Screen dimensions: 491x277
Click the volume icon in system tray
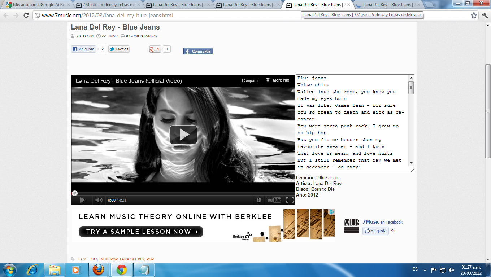(451, 270)
